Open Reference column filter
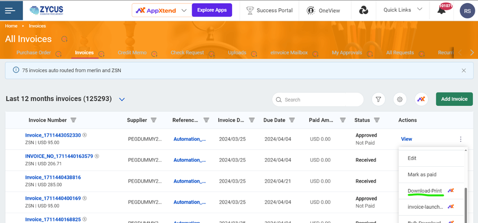The width and height of the screenshot is (478, 223). (206, 120)
